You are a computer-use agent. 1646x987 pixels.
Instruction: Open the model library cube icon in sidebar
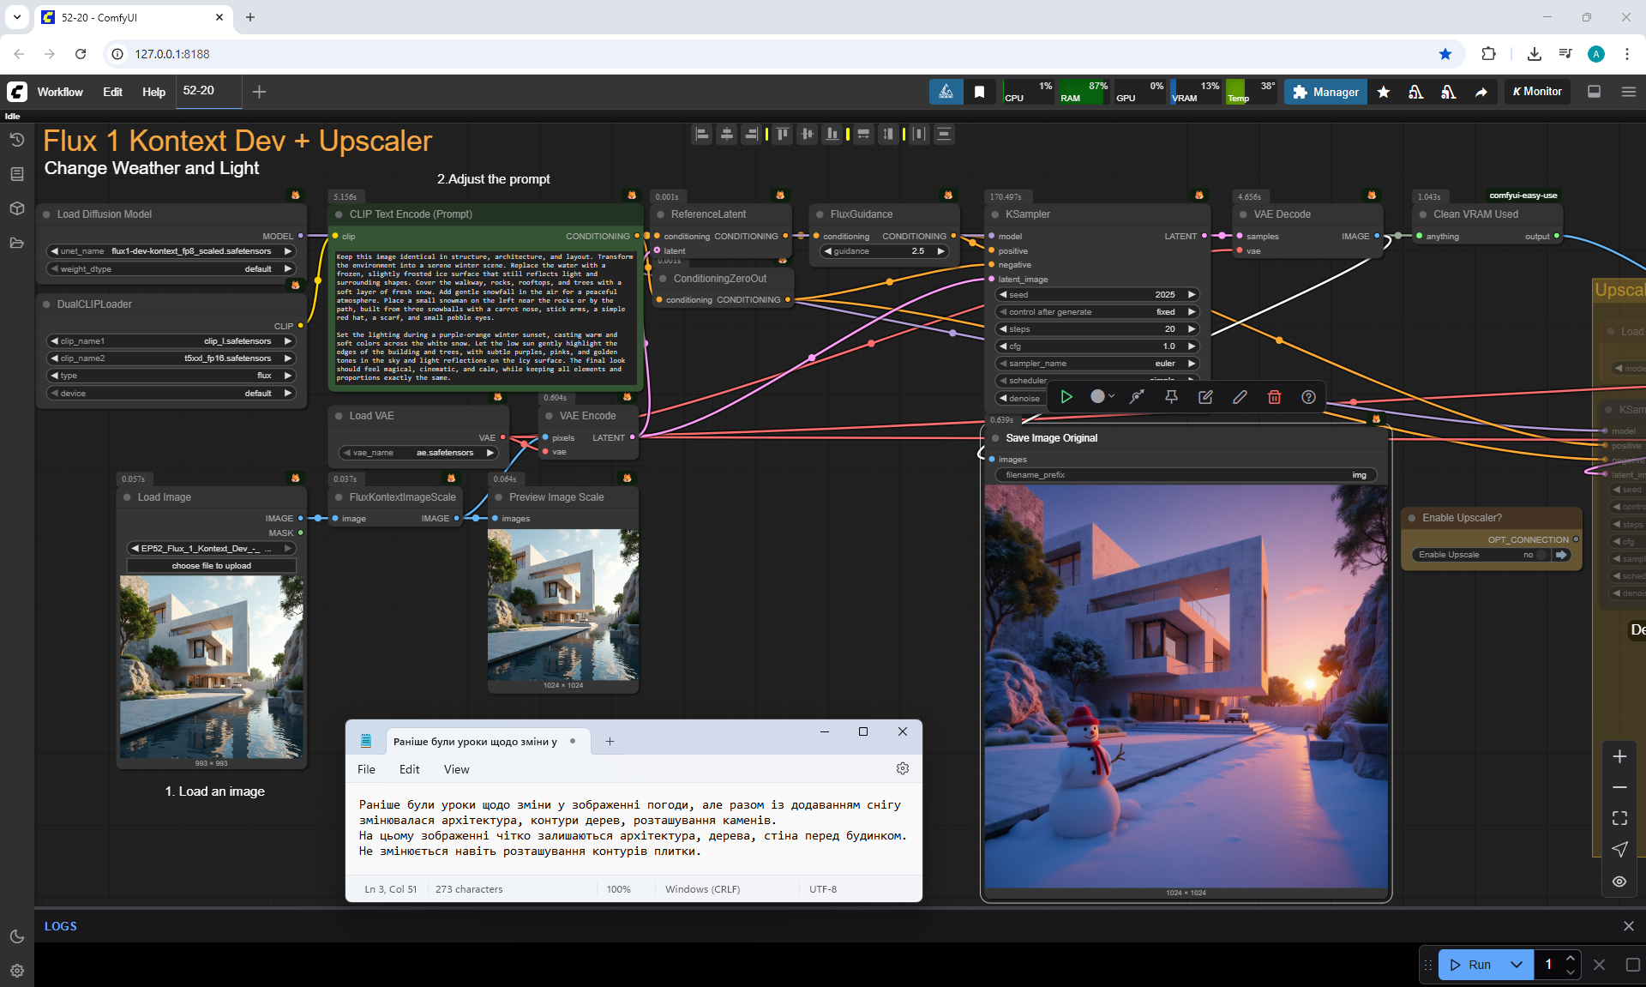(17, 208)
